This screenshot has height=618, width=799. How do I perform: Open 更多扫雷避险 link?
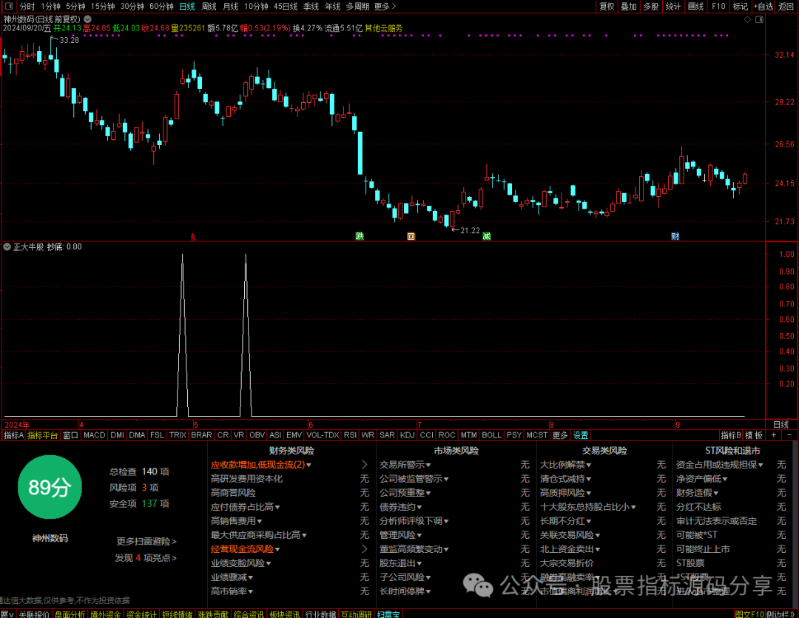146,541
